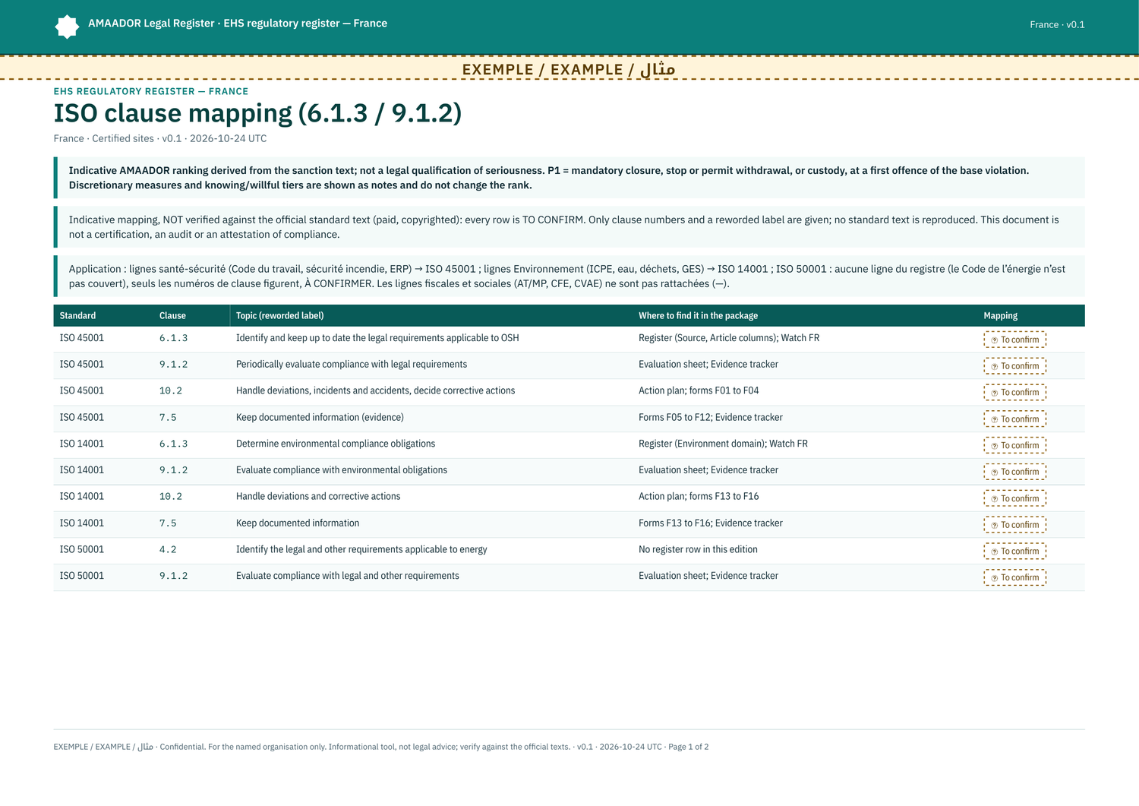Click the To confirm badge for ISO 14001 6.1.3

pos(1014,445)
